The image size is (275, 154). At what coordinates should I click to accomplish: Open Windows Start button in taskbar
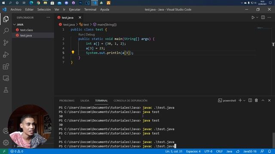pyautogui.click(x=3, y=3)
